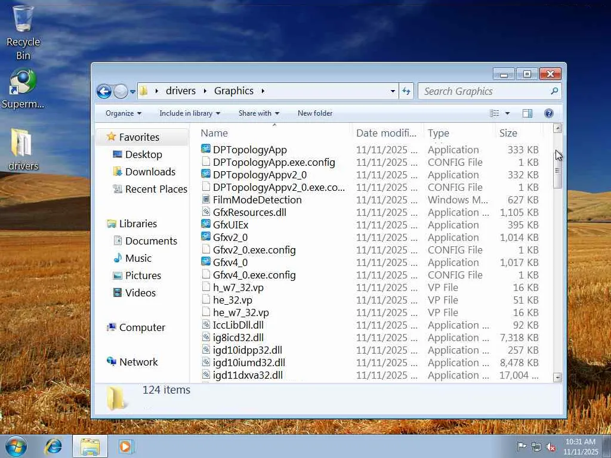The image size is (611, 458).
Task: Click the folder icon in address bar
Action: pos(143,91)
